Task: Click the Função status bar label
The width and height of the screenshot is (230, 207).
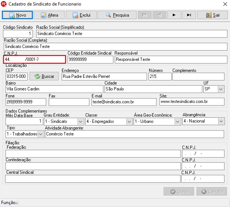Action: click(9, 203)
